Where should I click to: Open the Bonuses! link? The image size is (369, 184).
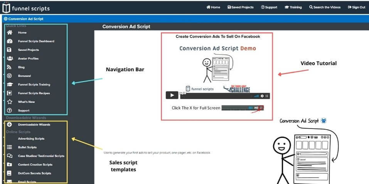24,76
